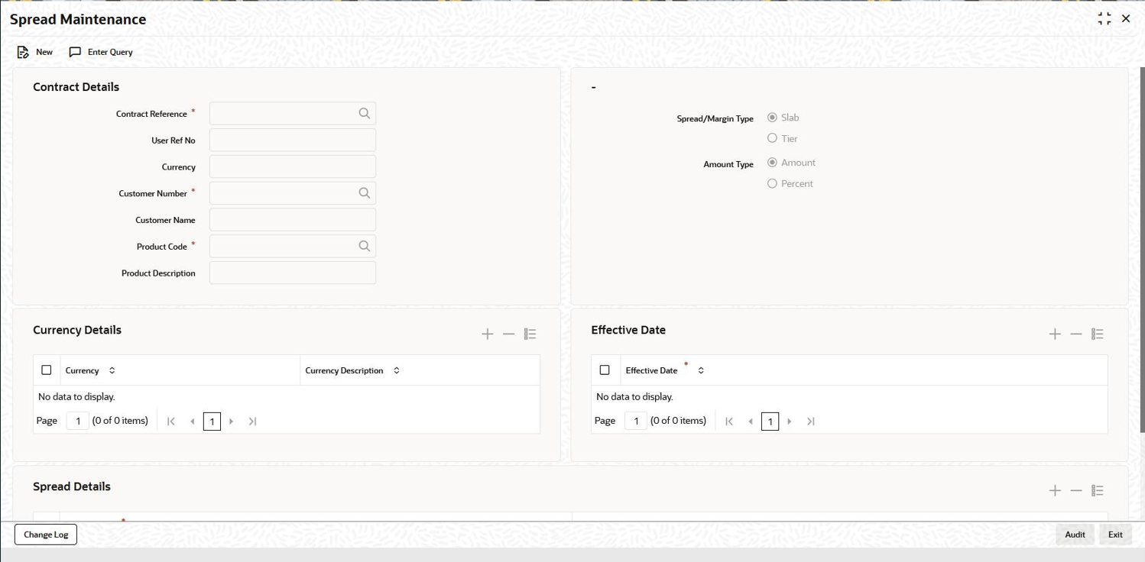Close the Spread Maintenance window
Screen dimensions: 1145x562
pyautogui.click(x=1126, y=19)
